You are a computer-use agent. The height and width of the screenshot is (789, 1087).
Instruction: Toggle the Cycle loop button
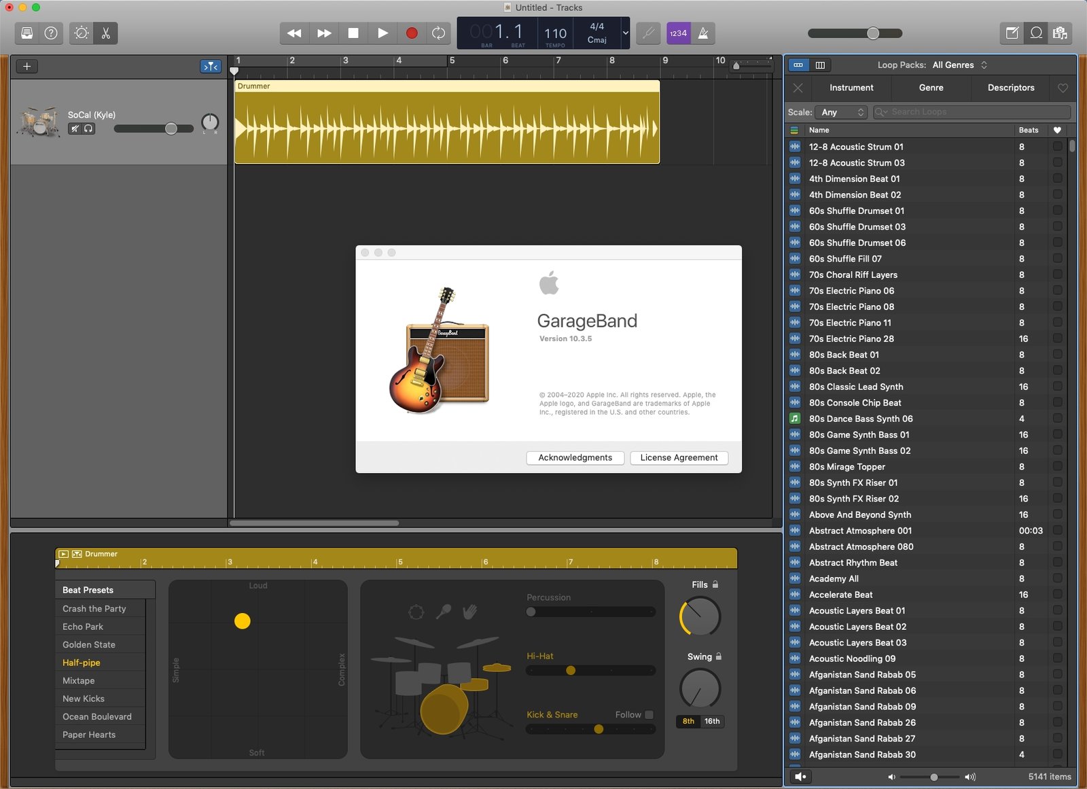pyautogui.click(x=439, y=33)
